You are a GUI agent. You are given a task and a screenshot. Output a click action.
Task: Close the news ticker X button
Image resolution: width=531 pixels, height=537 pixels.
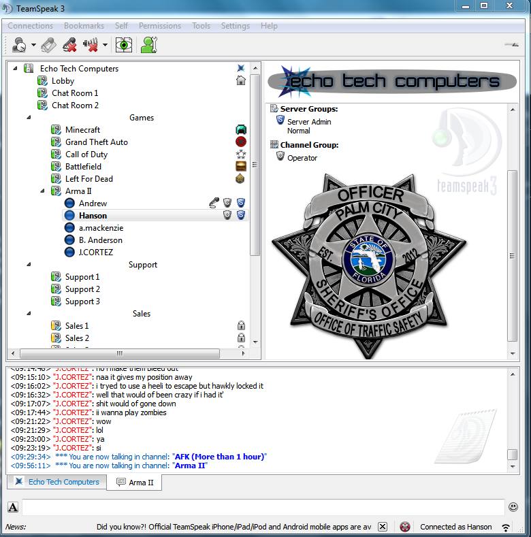pos(383,526)
